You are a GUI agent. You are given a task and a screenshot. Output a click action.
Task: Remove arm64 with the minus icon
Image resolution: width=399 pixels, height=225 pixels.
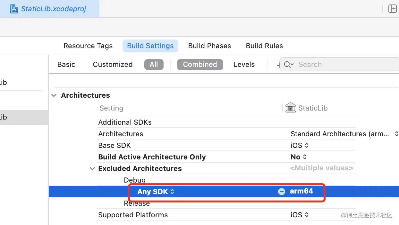click(281, 192)
